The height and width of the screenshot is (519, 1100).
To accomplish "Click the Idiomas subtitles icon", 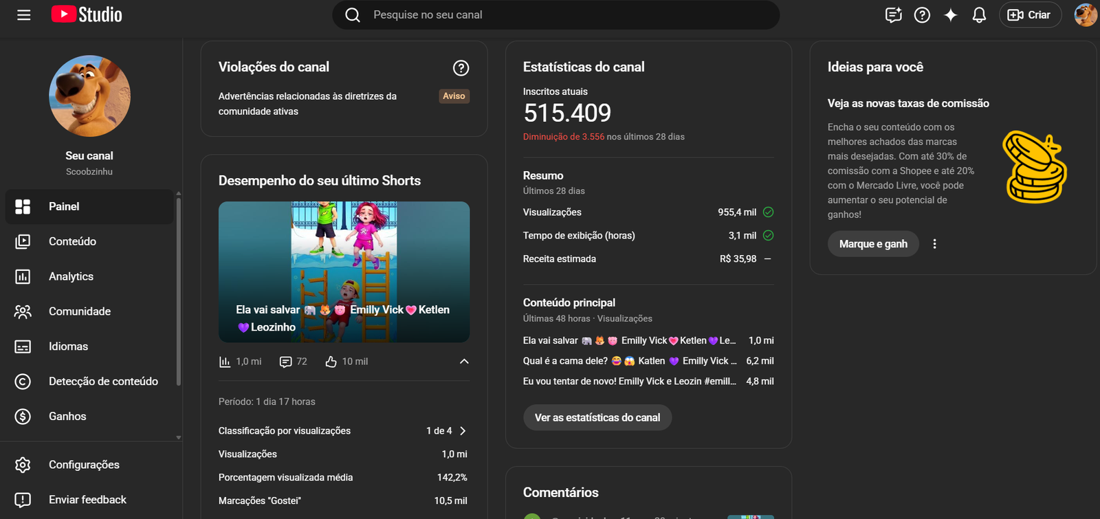I will point(23,346).
